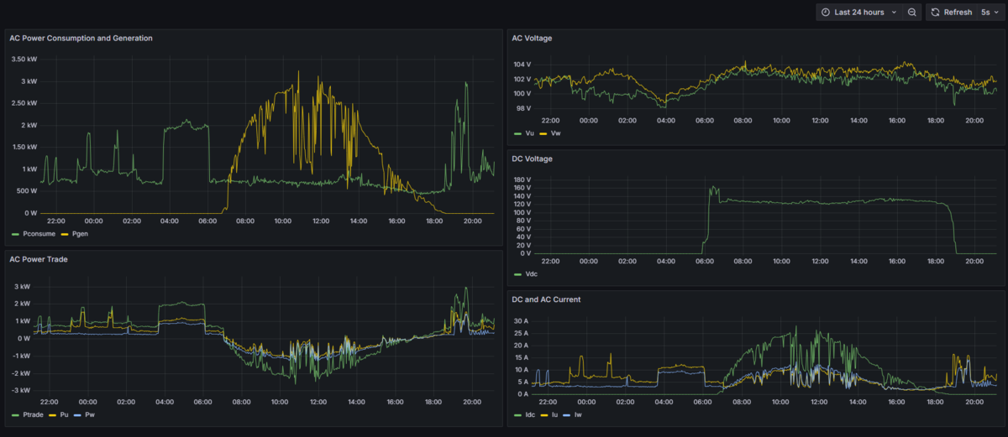This screenshot has width=1008, height=437.
Task: Open the AC Power Consumption and Generation panel title menu
Action: pyautogui.click(x=81, y=39)
